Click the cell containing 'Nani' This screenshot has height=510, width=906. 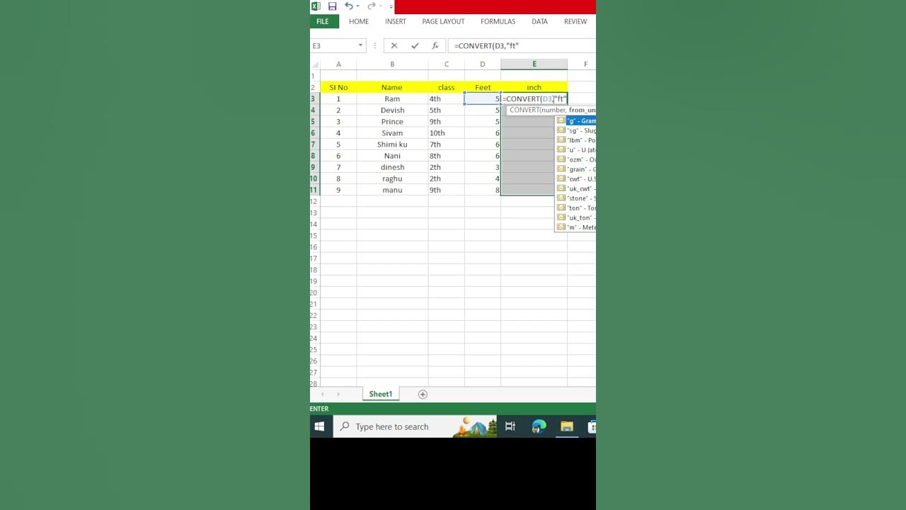click(392, 156)
